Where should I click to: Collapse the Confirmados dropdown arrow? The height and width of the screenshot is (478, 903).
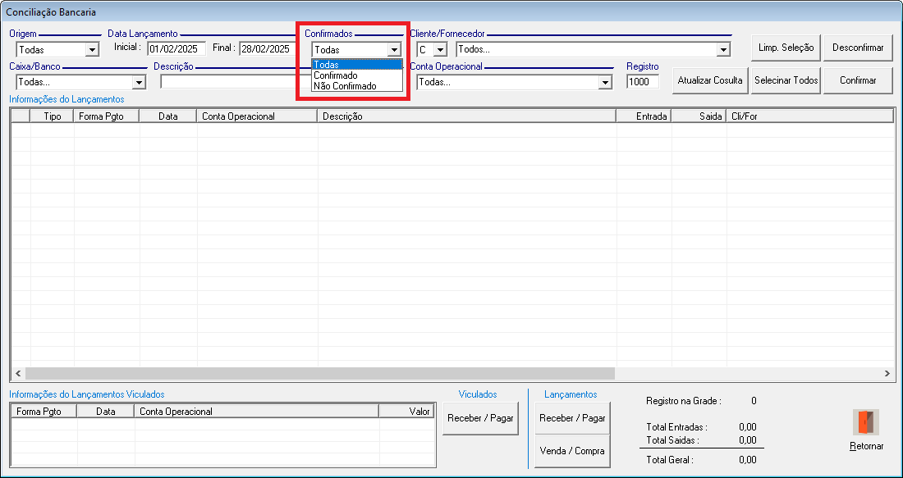coord(394,50)
